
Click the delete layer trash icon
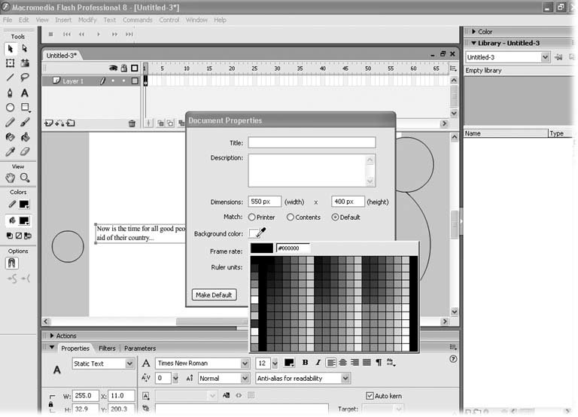132,123
